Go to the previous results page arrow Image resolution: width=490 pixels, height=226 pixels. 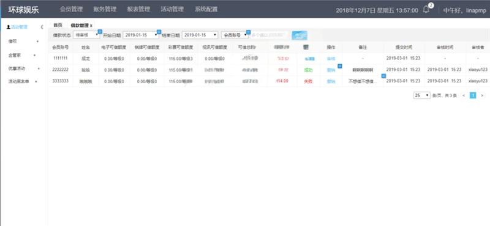464,95
